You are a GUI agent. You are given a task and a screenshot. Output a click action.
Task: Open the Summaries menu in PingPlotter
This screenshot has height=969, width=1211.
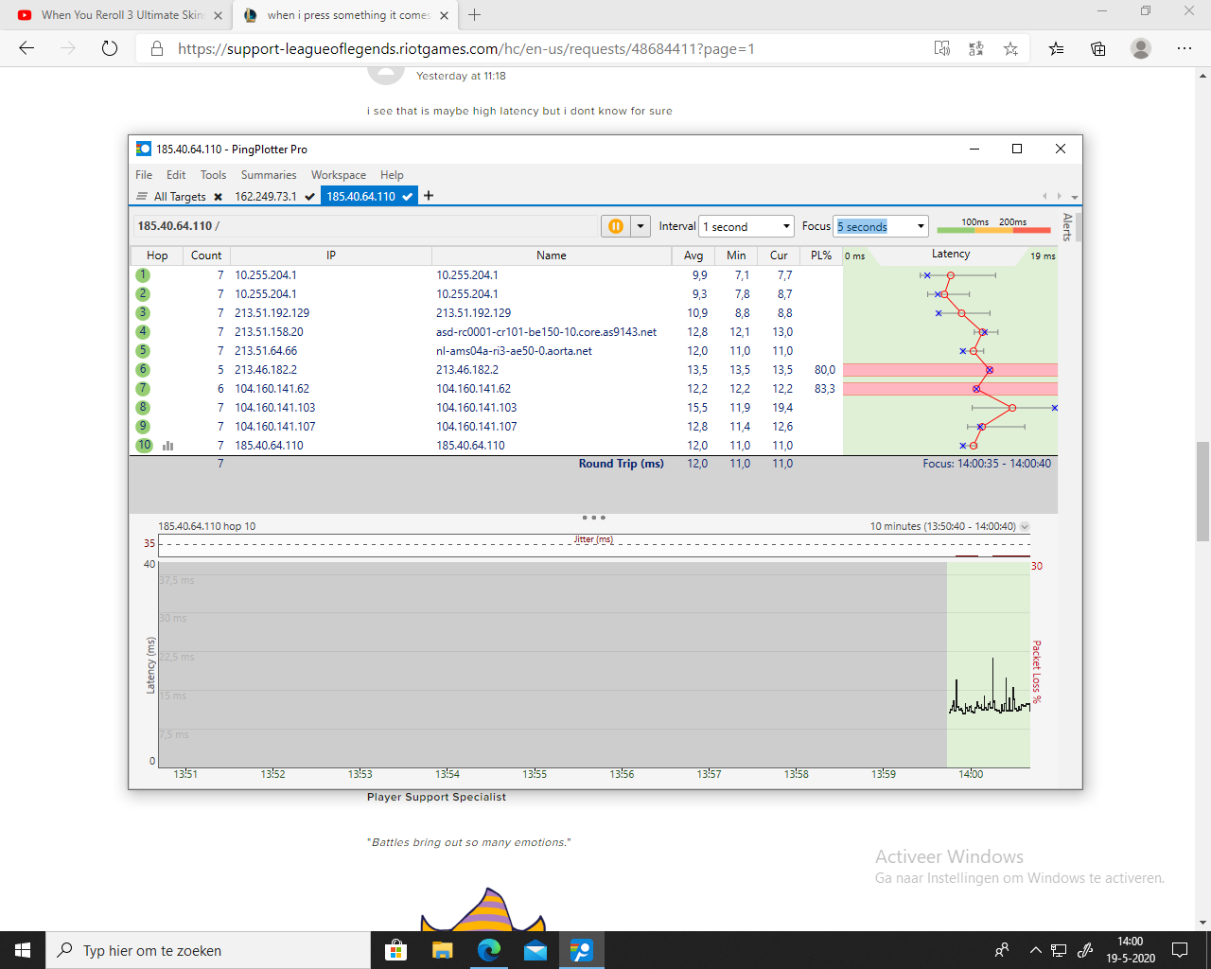tap(269, 175)
